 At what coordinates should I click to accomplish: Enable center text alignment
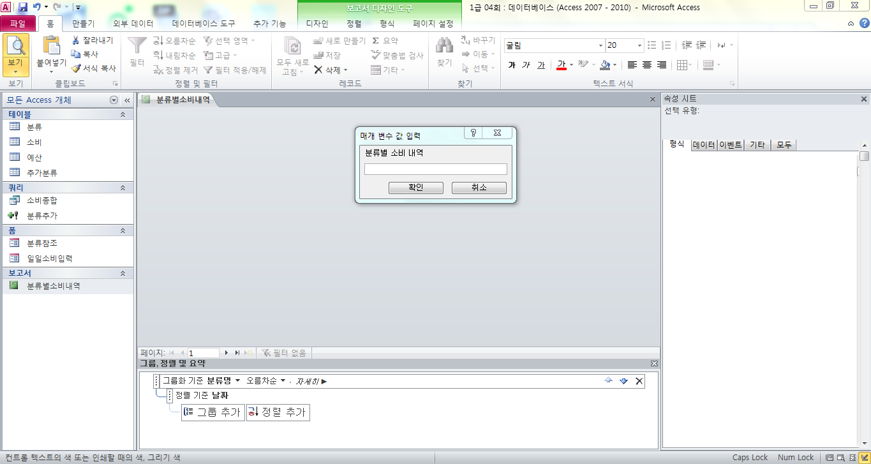(x=646, y=65)
